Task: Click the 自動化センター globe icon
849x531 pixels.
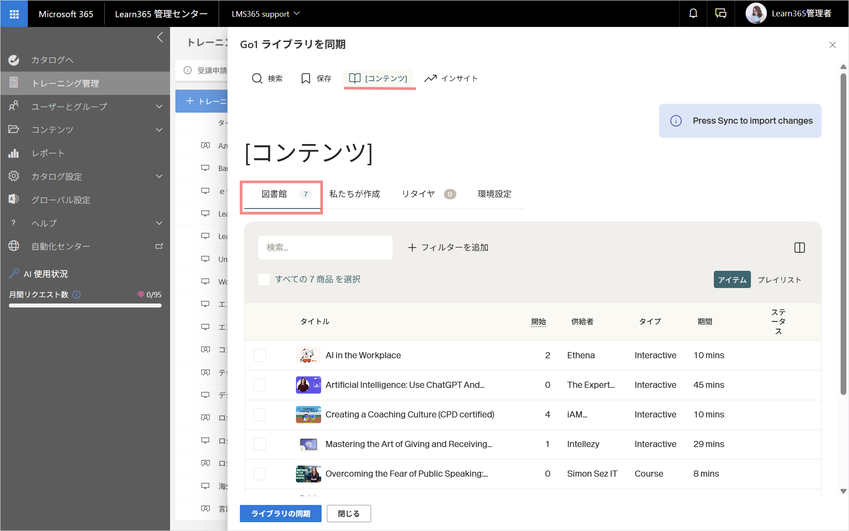Action: [x=14, y=246]
